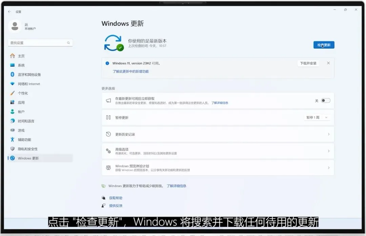Click the pause icon beside 暂停更新
This screenshot has width=366, height=236.
pos(108,117)
